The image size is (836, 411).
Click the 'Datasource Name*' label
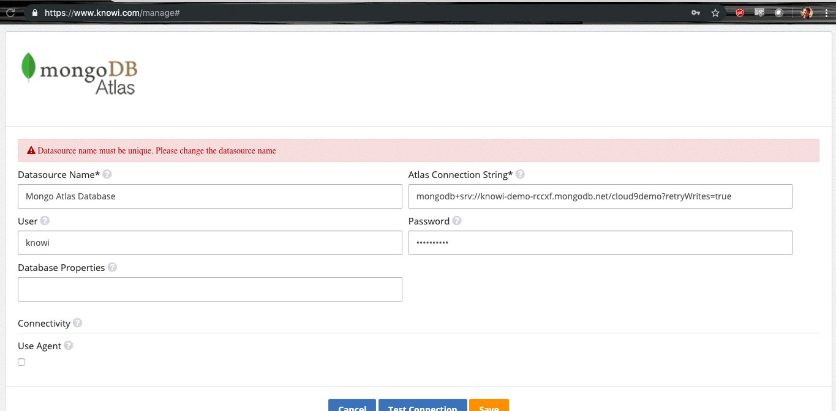(x=59, y=175)
